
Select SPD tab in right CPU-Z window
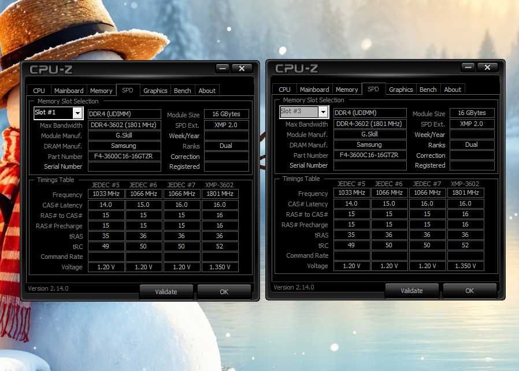(x=373, y=88)
